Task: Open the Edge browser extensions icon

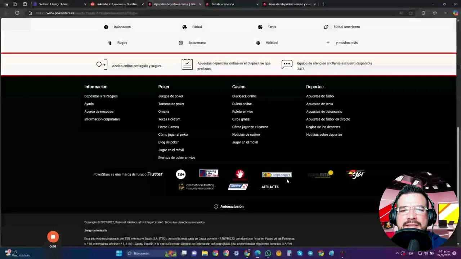Action: point(423,13)
